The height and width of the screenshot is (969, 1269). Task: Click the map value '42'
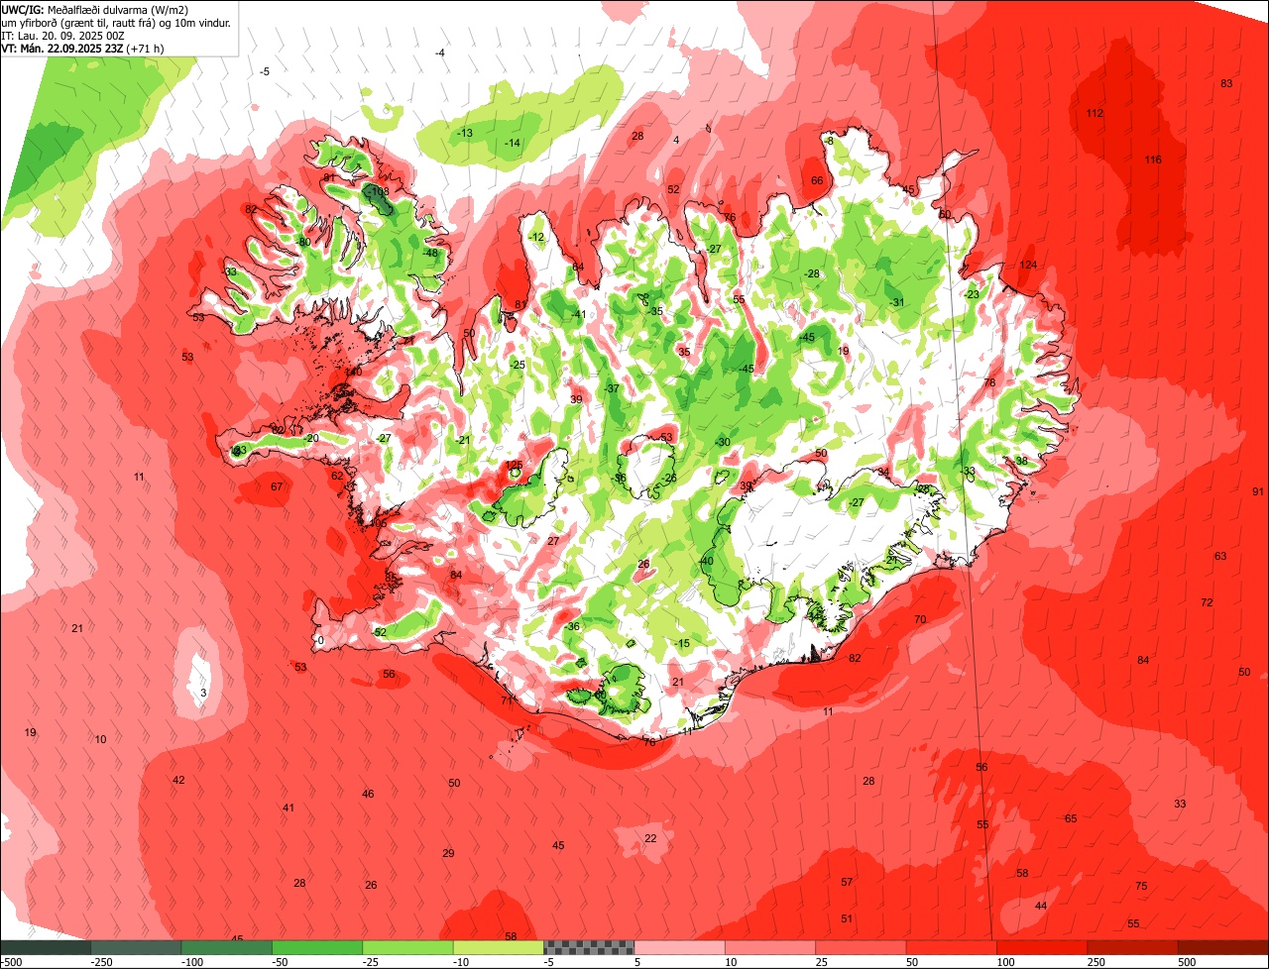click(178, 780)
